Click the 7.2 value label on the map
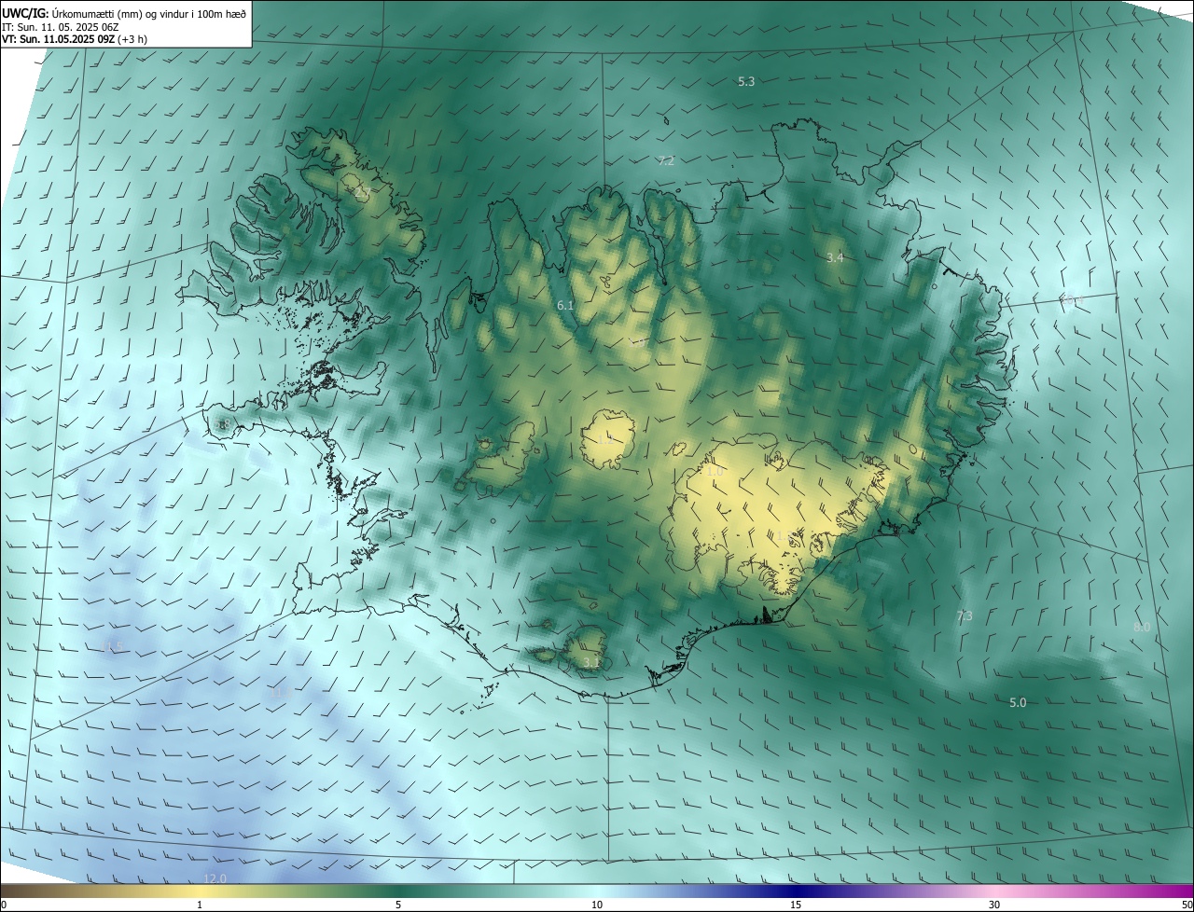Screen dimensions: 1194x912 [x=665, y=161]
